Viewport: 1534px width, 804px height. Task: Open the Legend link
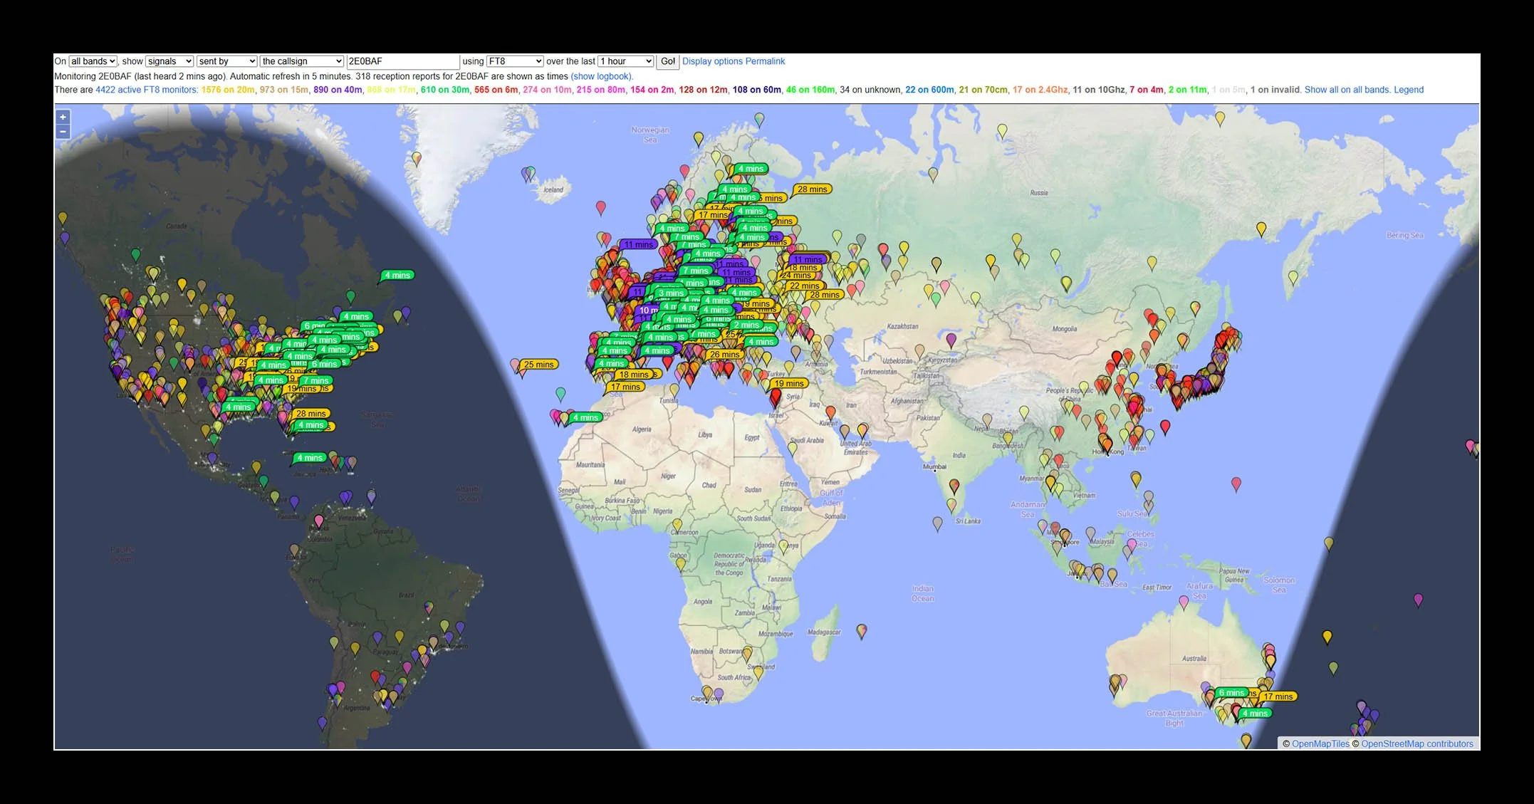tap(1408, 90)
